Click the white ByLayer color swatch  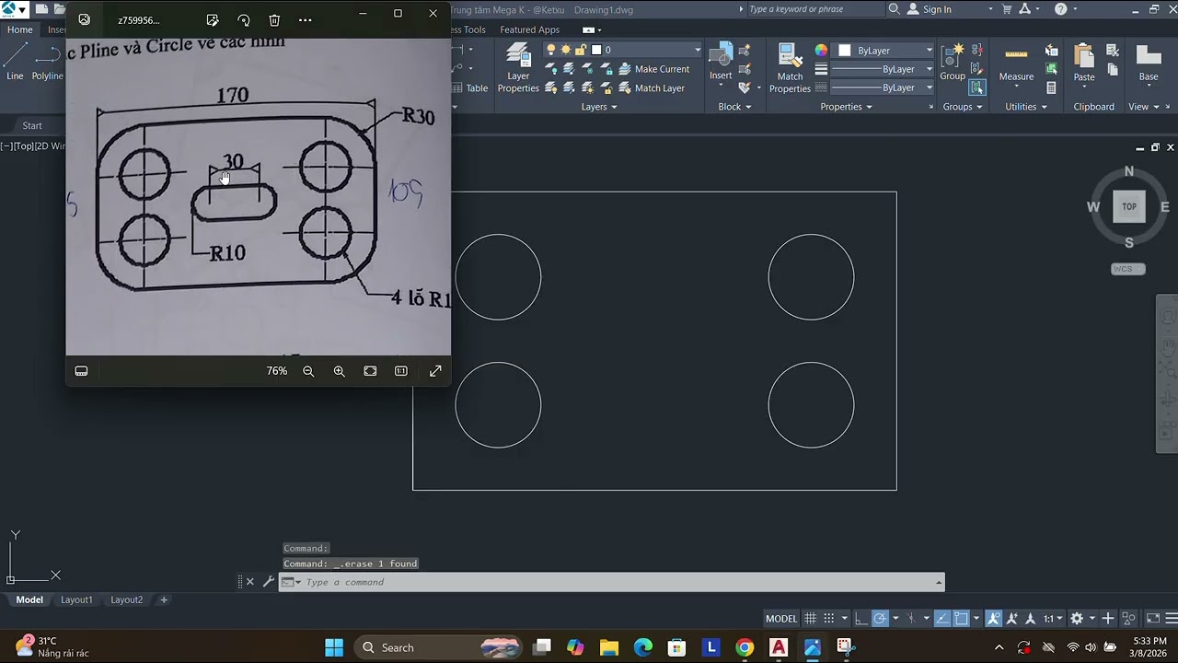844,51
